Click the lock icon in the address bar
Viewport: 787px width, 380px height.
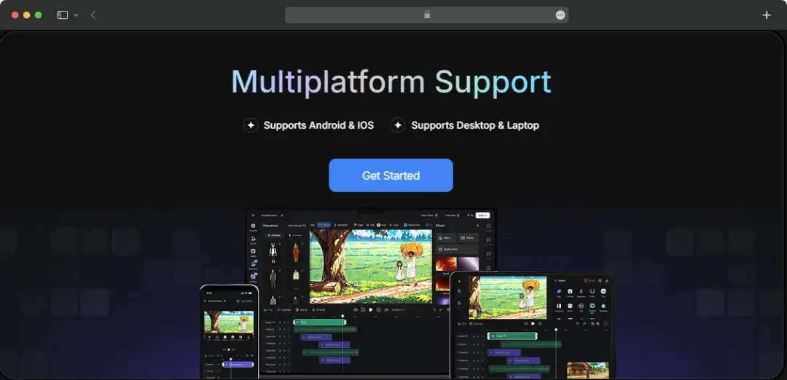427,15
